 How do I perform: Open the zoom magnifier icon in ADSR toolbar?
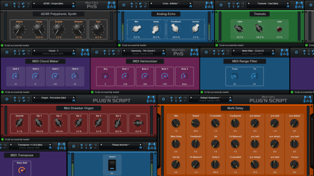[24, 7]
